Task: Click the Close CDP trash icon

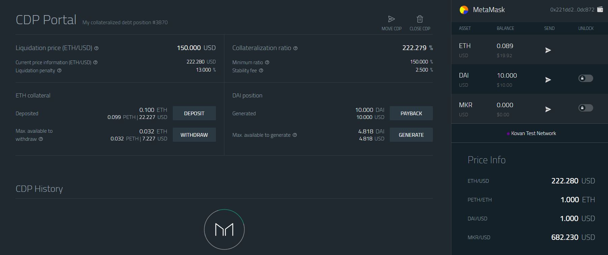Action: click(420, 19)
